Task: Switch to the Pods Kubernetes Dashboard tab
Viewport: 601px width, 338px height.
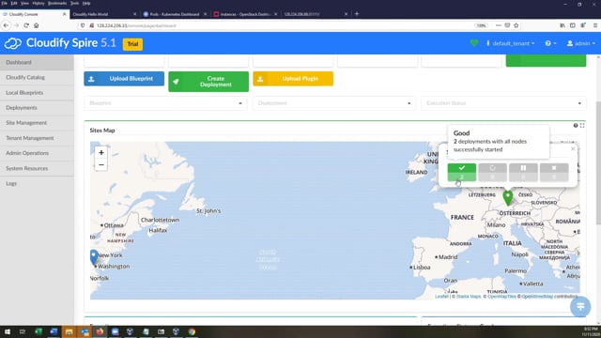Action: tap(175, 14)
